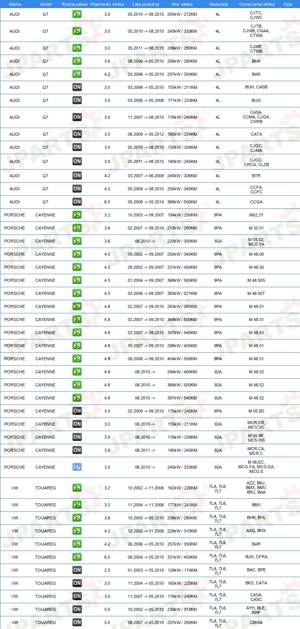Click petrol icon in Cayenne M02.2Y row
Image resolution: width=300 pixels, height=629 pixels.
(77, 215)
